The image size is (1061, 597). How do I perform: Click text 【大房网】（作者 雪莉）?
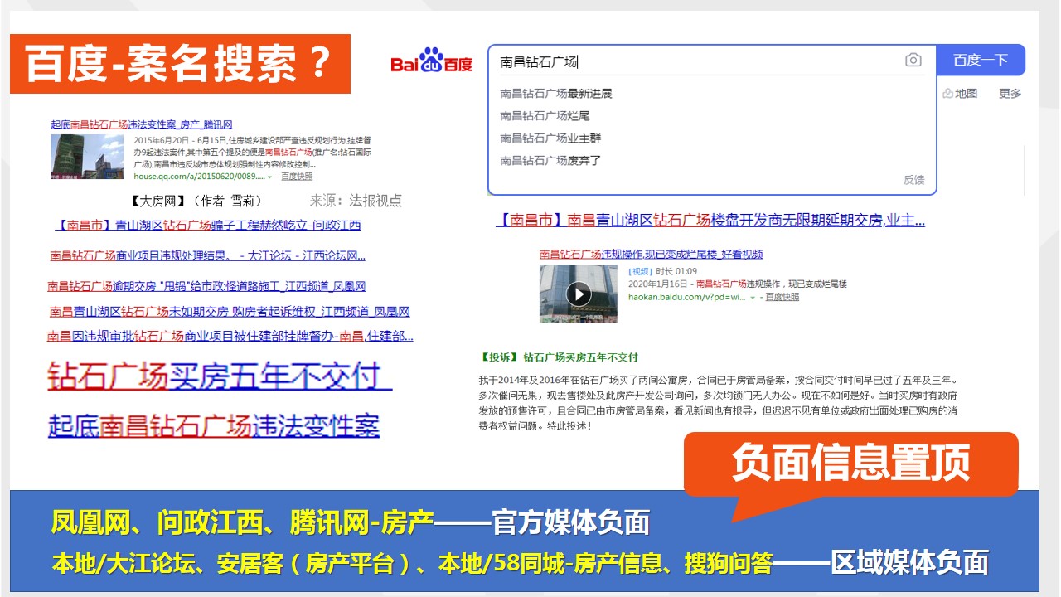coord(197,201)
